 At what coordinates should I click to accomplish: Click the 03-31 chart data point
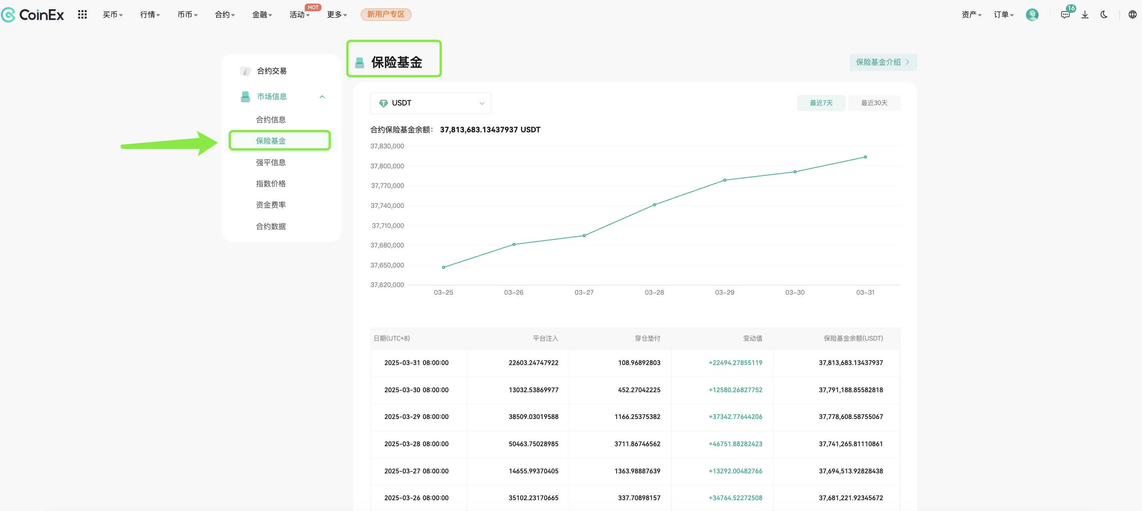865,157
